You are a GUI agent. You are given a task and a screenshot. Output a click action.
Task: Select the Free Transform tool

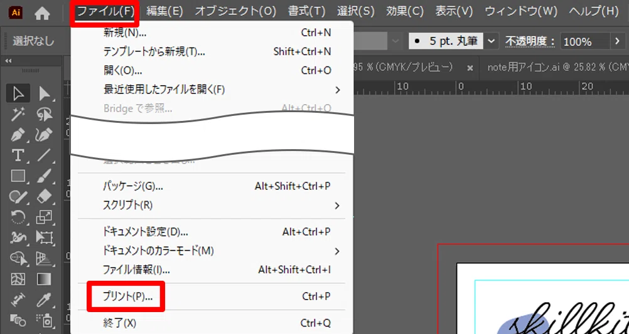tap(44, 237)
